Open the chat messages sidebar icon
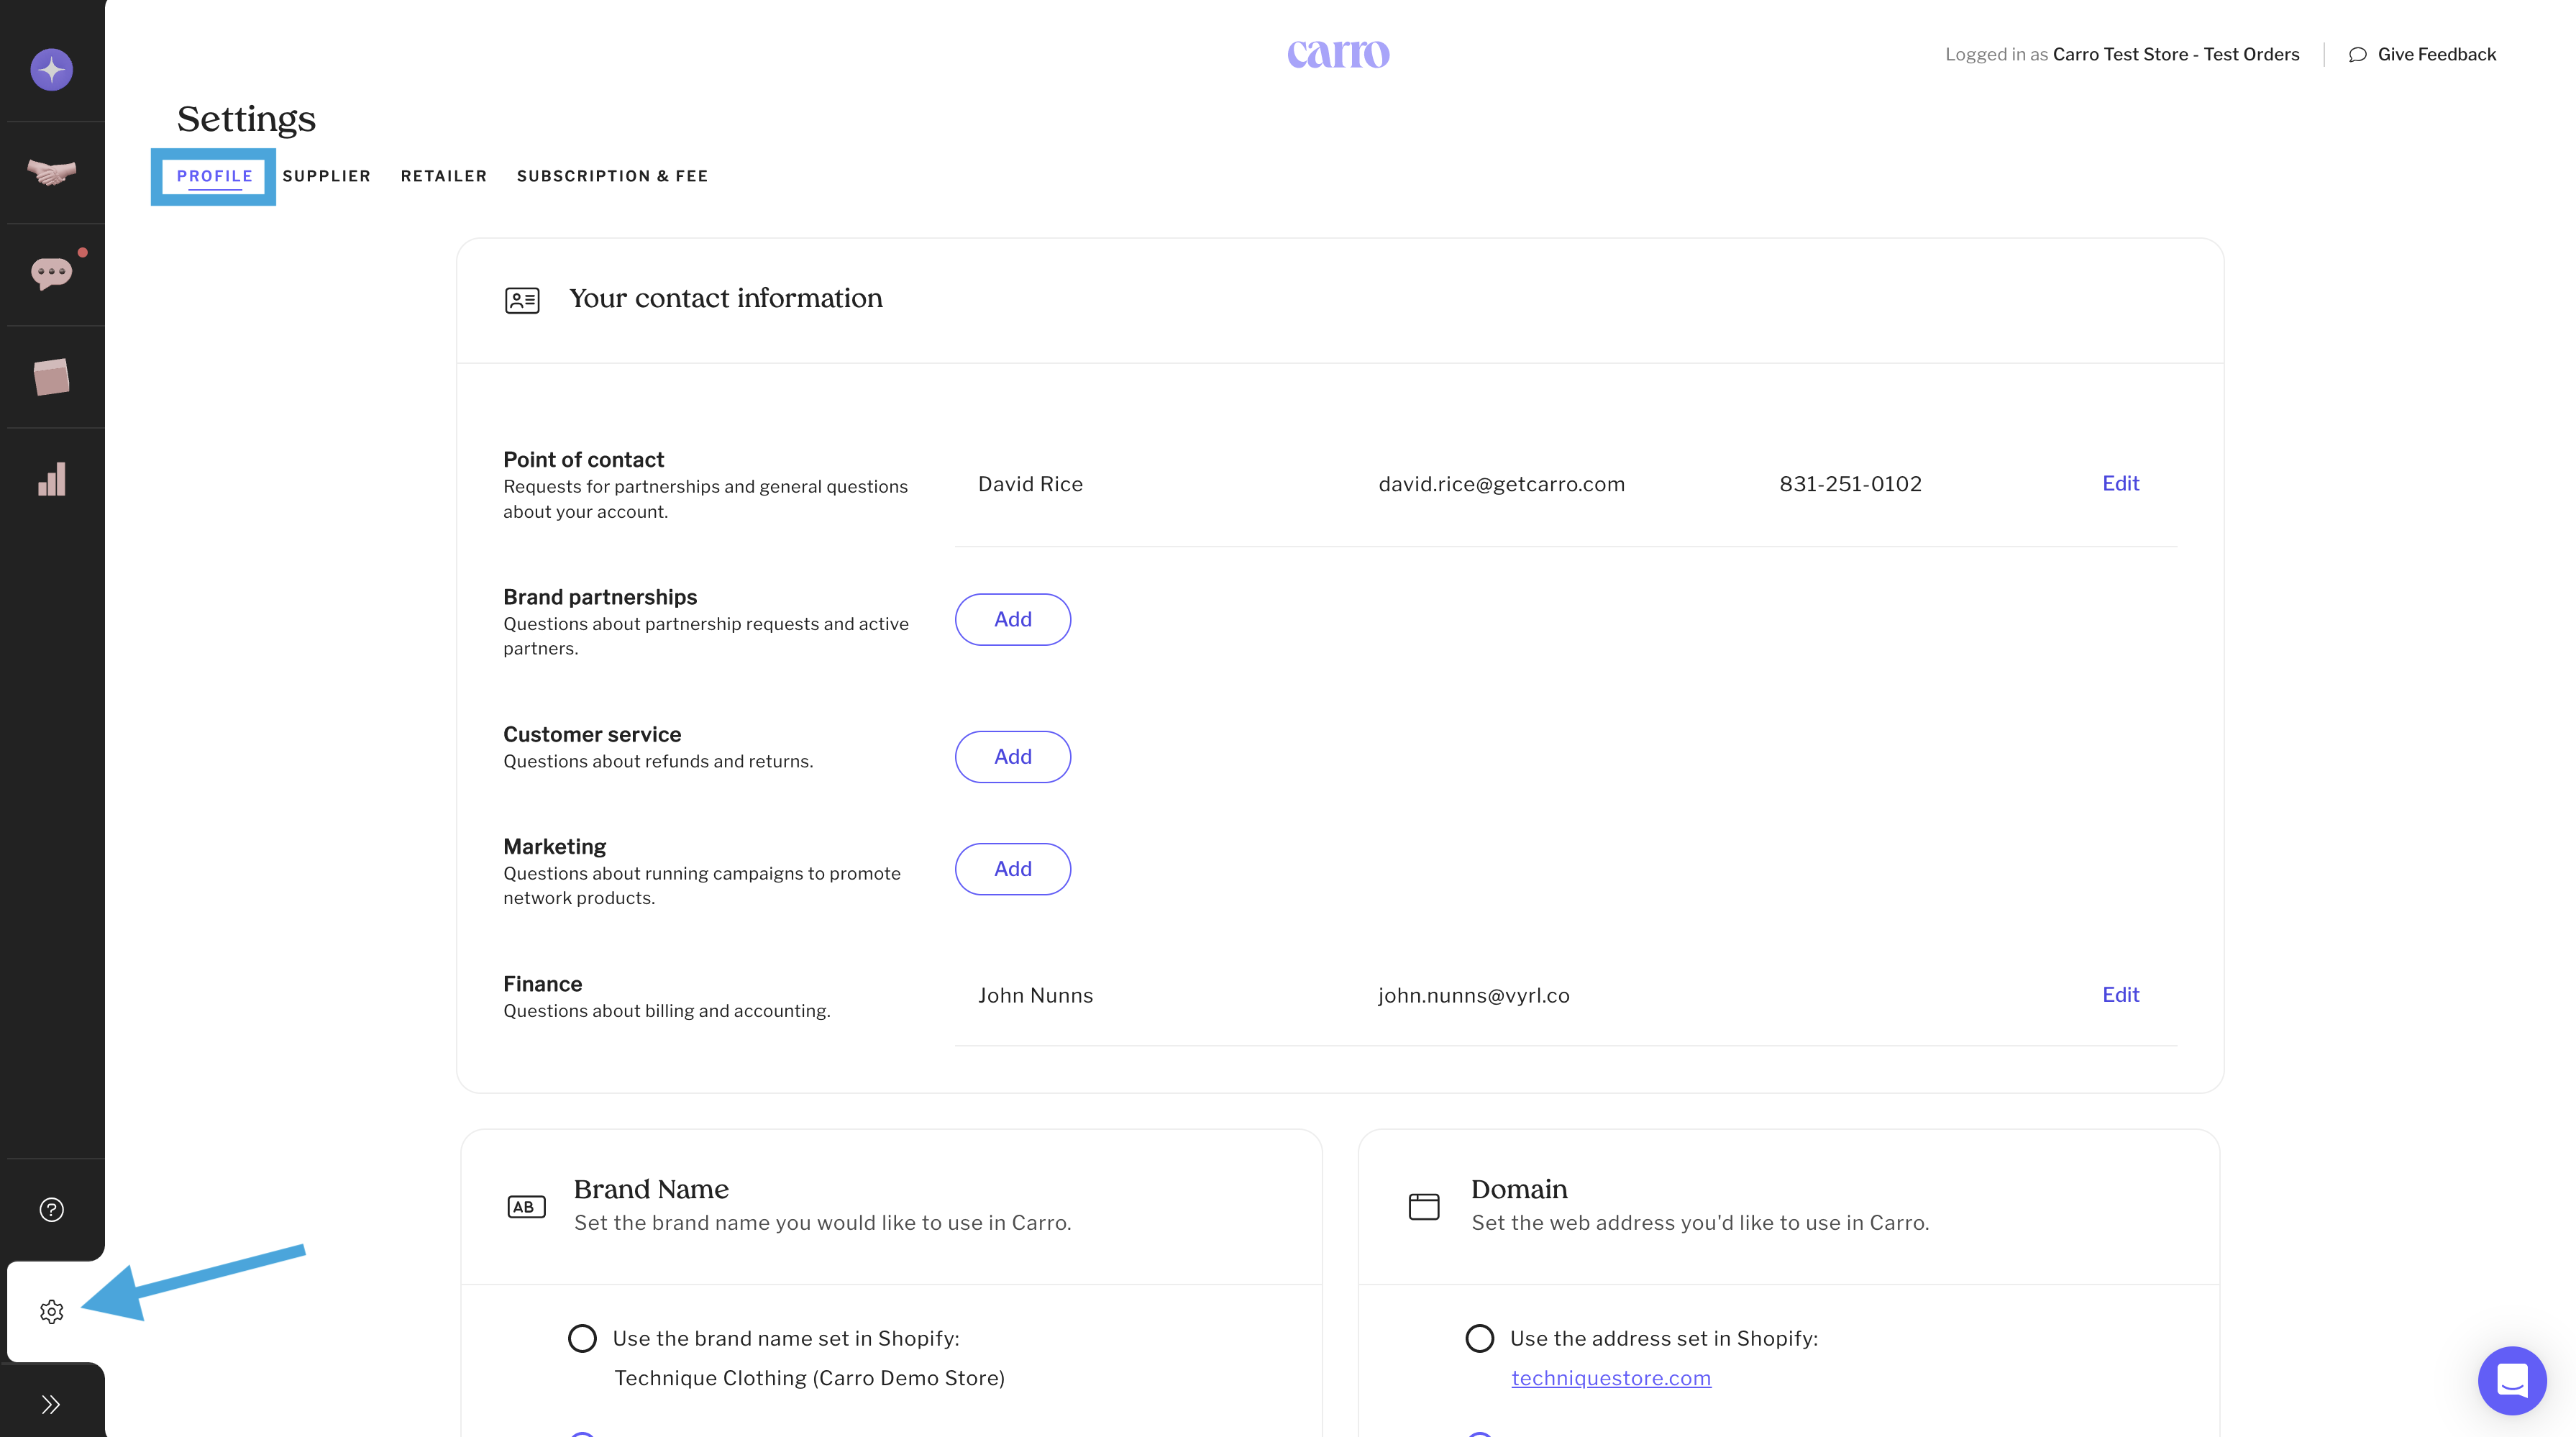 tap(51, 273)
